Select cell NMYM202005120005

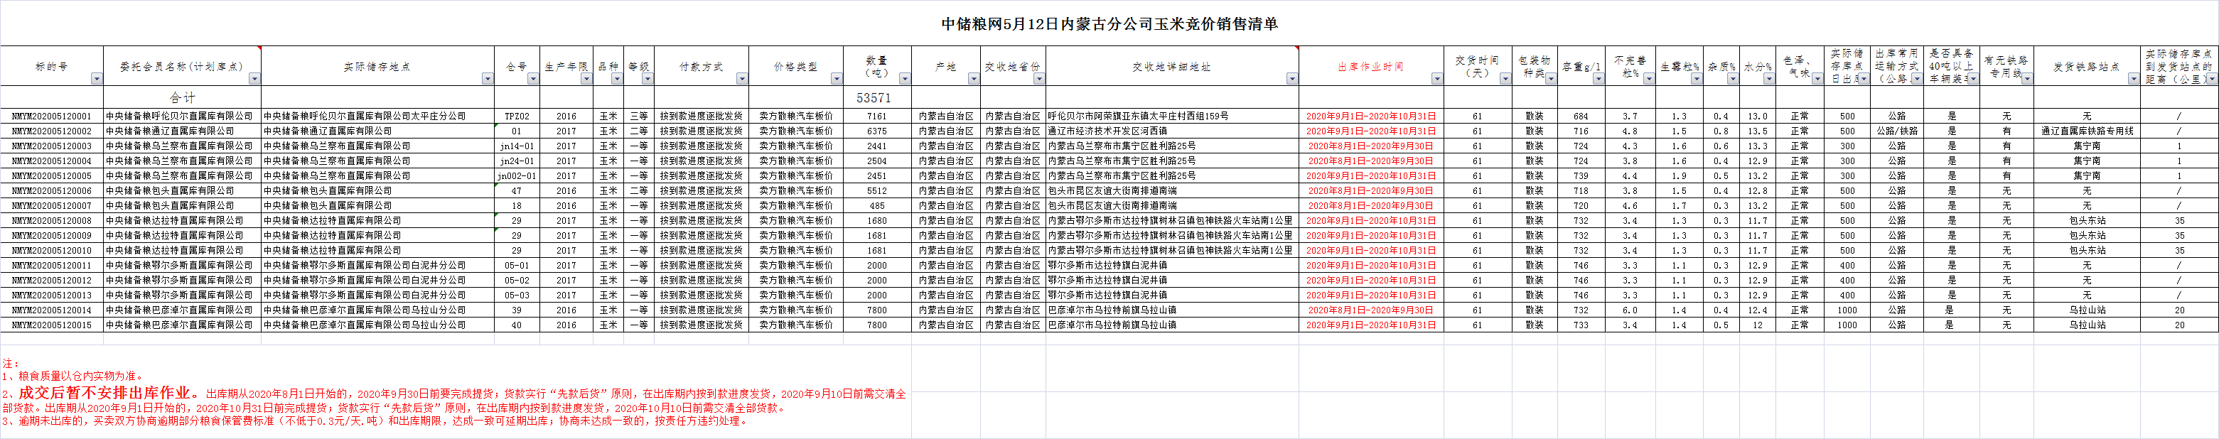[x=52, y=175]
